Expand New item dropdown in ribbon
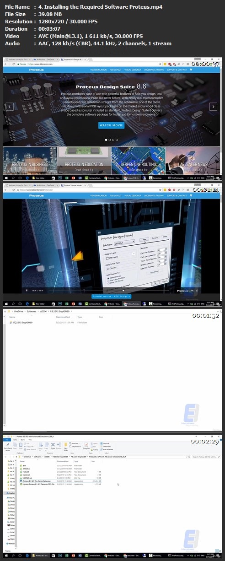The width and height of the screenshot is (225, 561). tap(75, 443)
